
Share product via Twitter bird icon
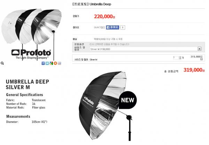(47, 63)
